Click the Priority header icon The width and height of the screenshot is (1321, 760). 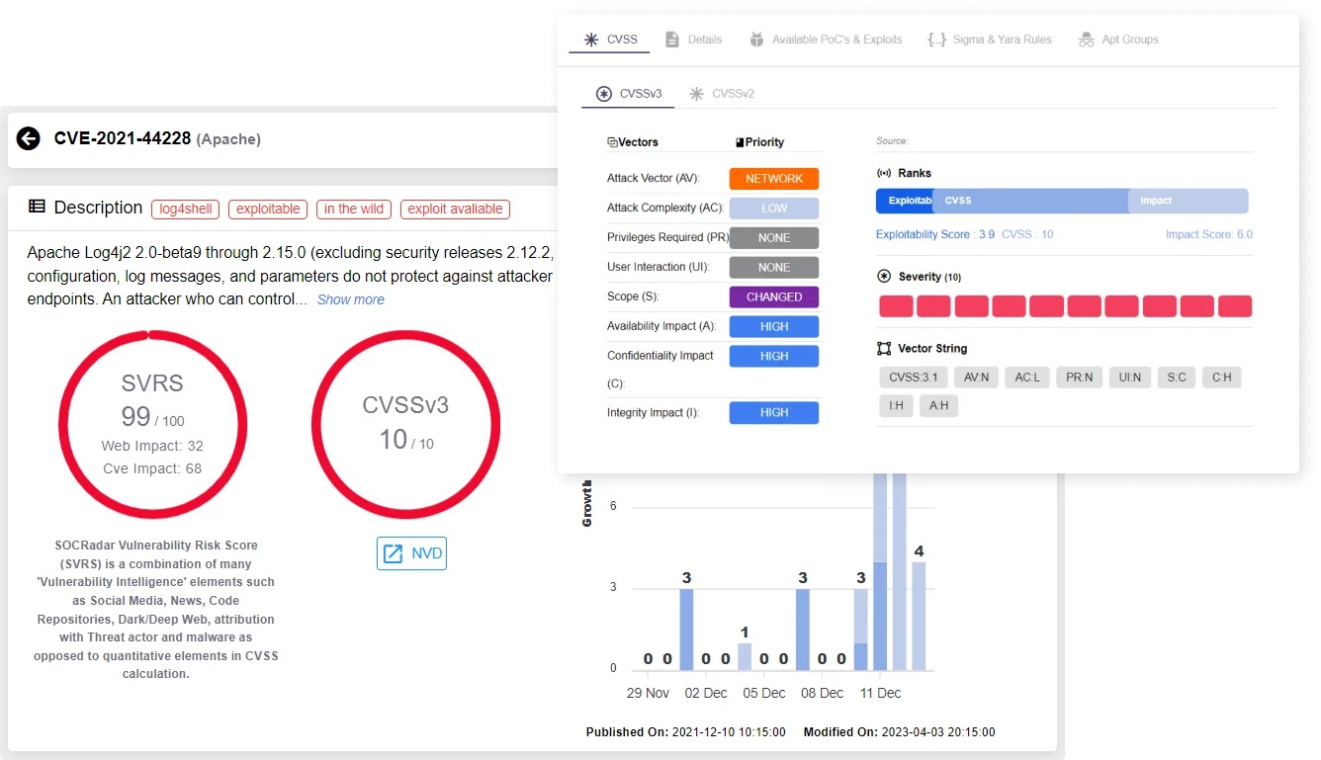tap(741, 142)
